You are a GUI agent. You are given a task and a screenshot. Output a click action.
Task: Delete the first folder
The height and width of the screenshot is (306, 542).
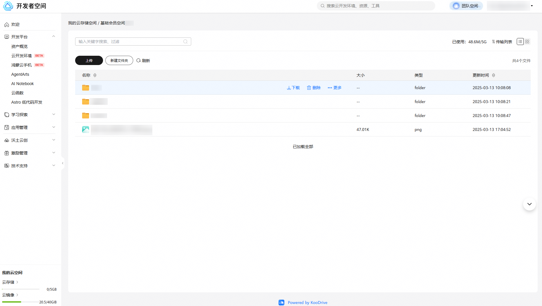(x=314, y=88)
